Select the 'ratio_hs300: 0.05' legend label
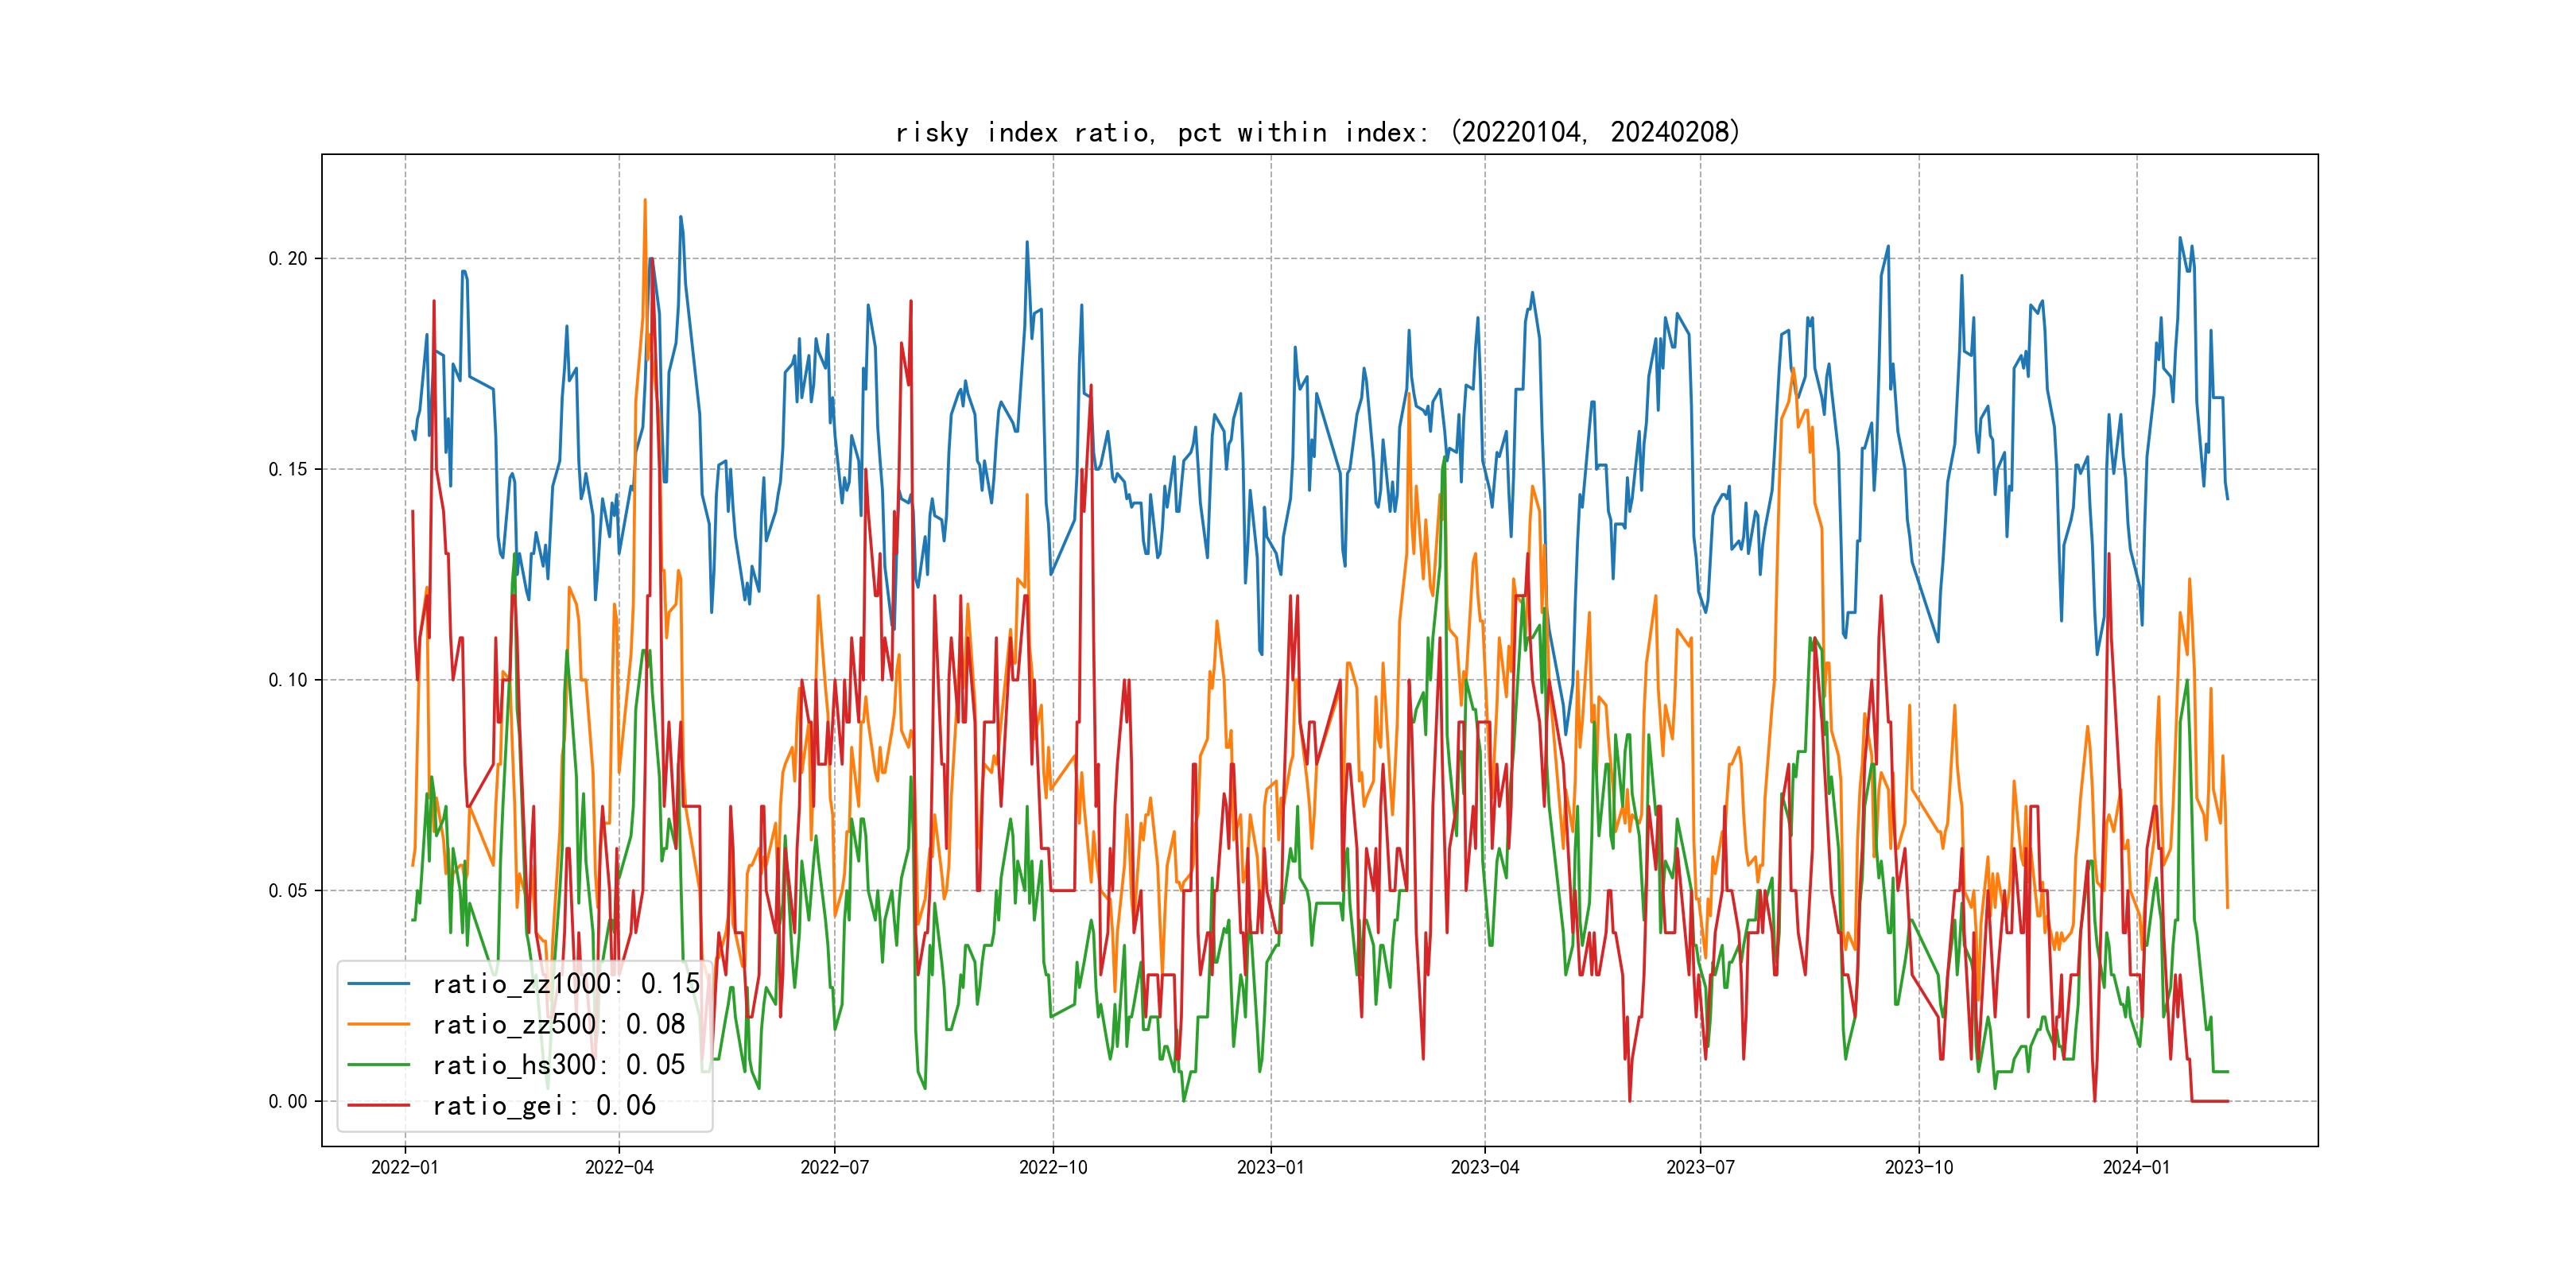Image resolution: width=2576 pixels, height=1288 pixels. [558, 1065]
